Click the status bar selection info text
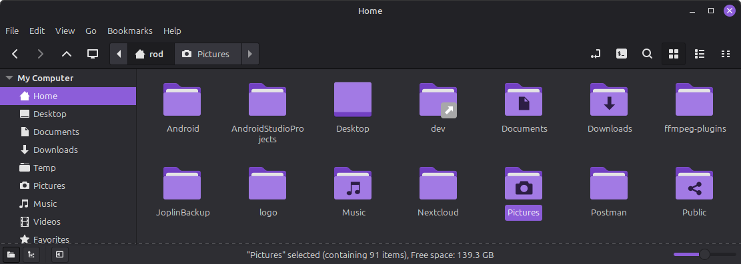 pyautogui.click(x=370, y=255)
